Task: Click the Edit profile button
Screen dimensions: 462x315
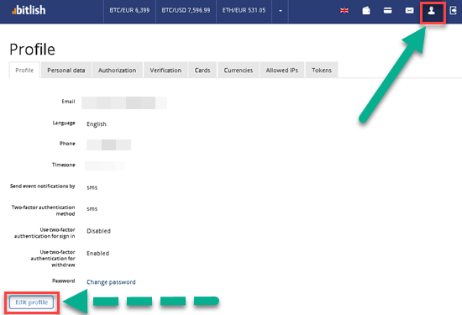Action: coord(32,302)
